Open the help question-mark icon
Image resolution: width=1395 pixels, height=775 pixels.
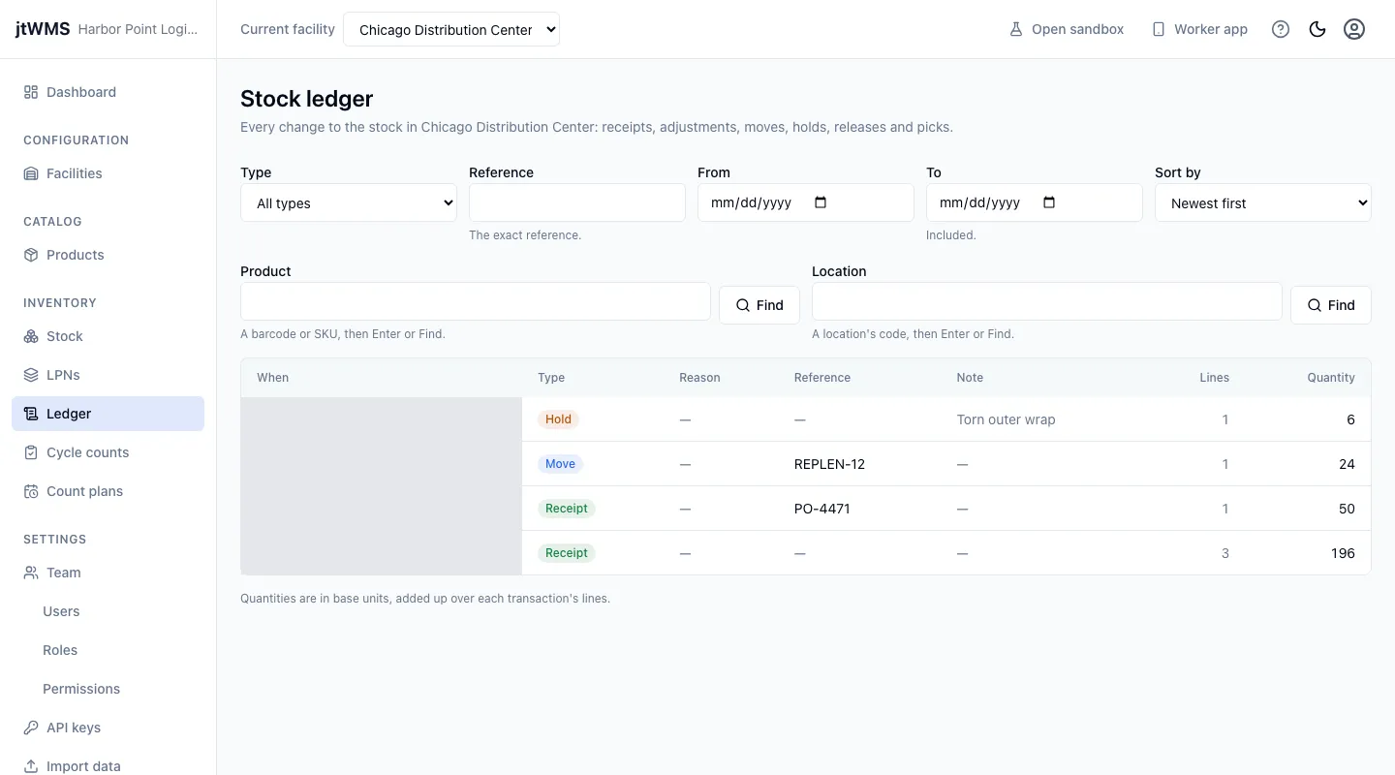(1281, 29)
